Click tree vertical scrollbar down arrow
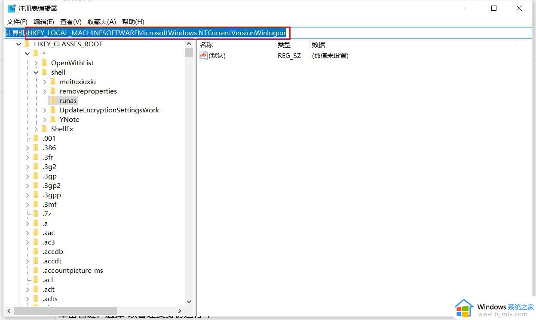 [189, 302]
